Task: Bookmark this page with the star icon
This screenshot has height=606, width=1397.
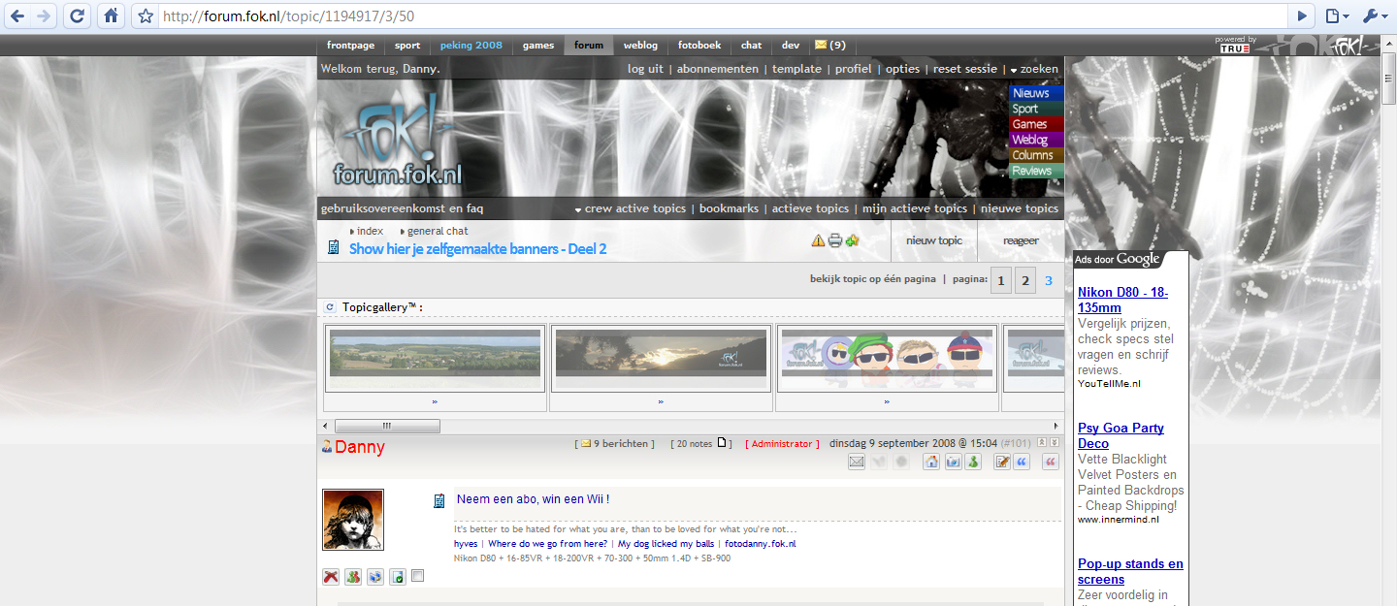Action: [x=145, y=16]
